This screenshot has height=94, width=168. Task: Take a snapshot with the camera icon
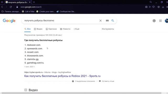point(146,7)
